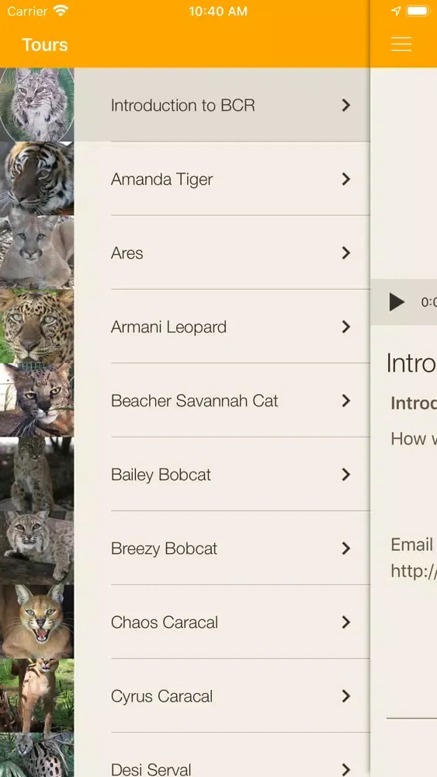Tap Bailey Bobcat's photo thumbnail
The image size is (437, 777).
[x=37, y=474]
